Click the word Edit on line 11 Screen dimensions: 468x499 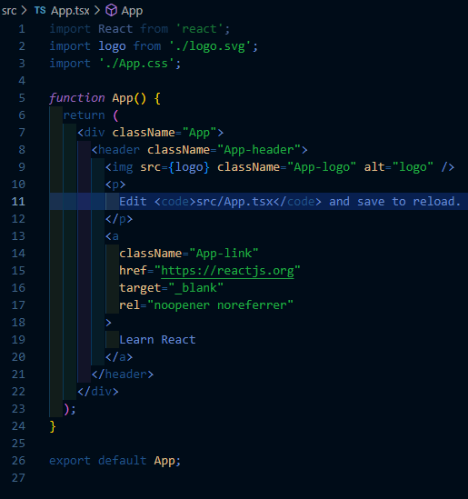[x=133, y=202]
